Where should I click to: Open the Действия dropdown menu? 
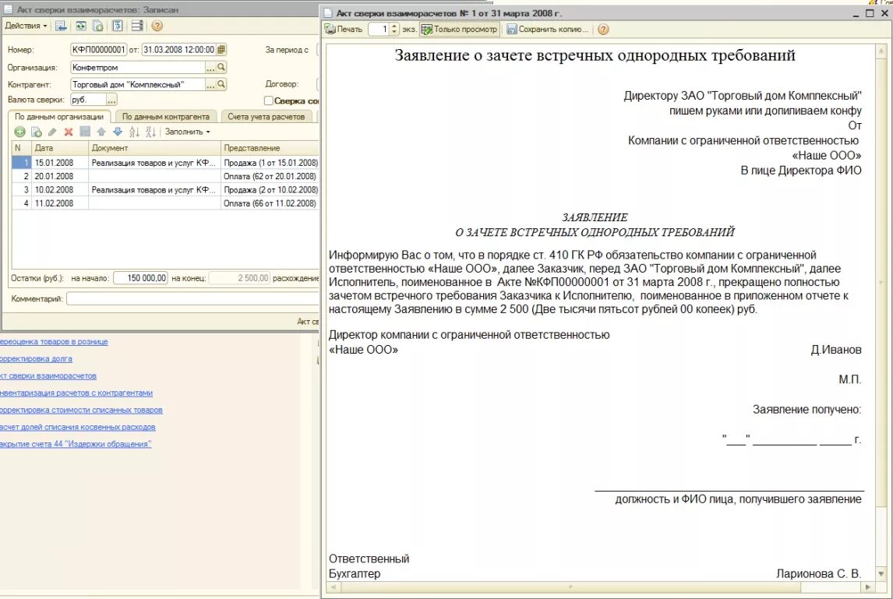(26, 26)
